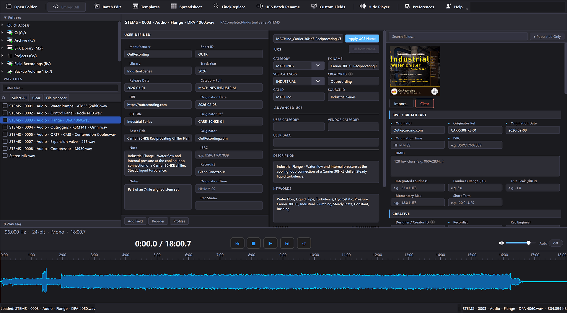Click the waveform at the 9:00 marker
567x313 pixels.
(283, 281)
